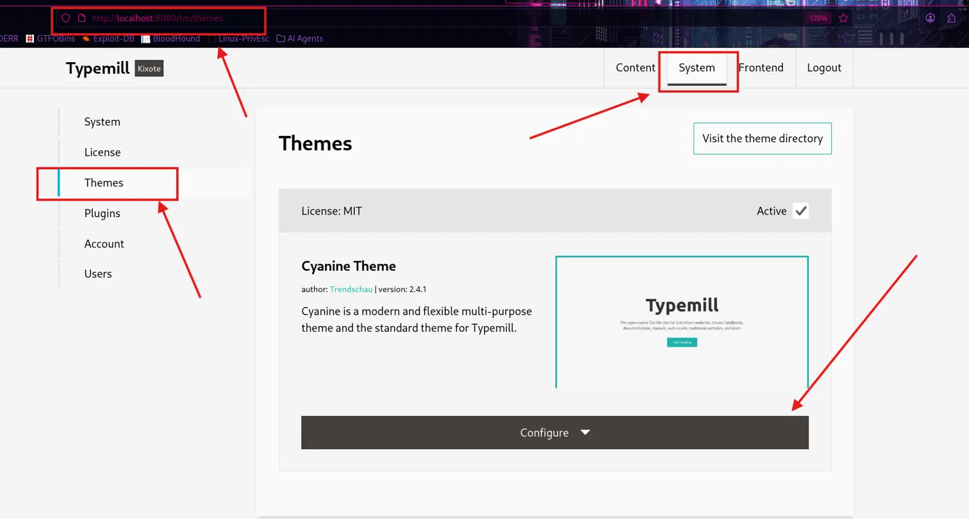This screenshot has height=519, width=969.
Task: Click the page info icon in address bar
Action: (81, 18)
